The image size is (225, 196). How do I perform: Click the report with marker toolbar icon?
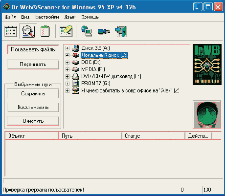tap(66, 31)
